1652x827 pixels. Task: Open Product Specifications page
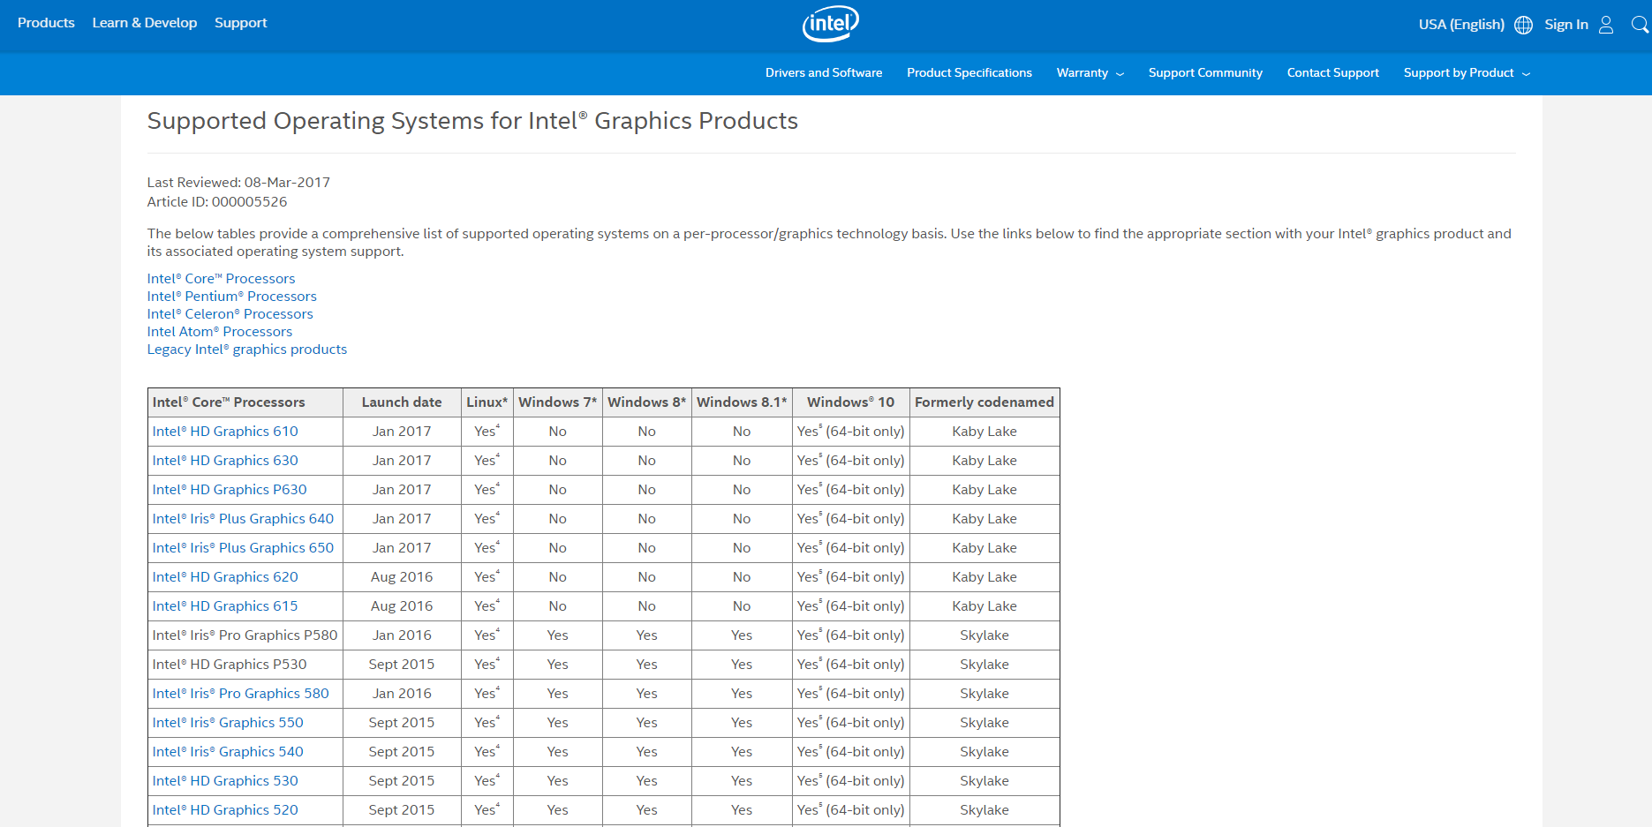coord(969,73)
